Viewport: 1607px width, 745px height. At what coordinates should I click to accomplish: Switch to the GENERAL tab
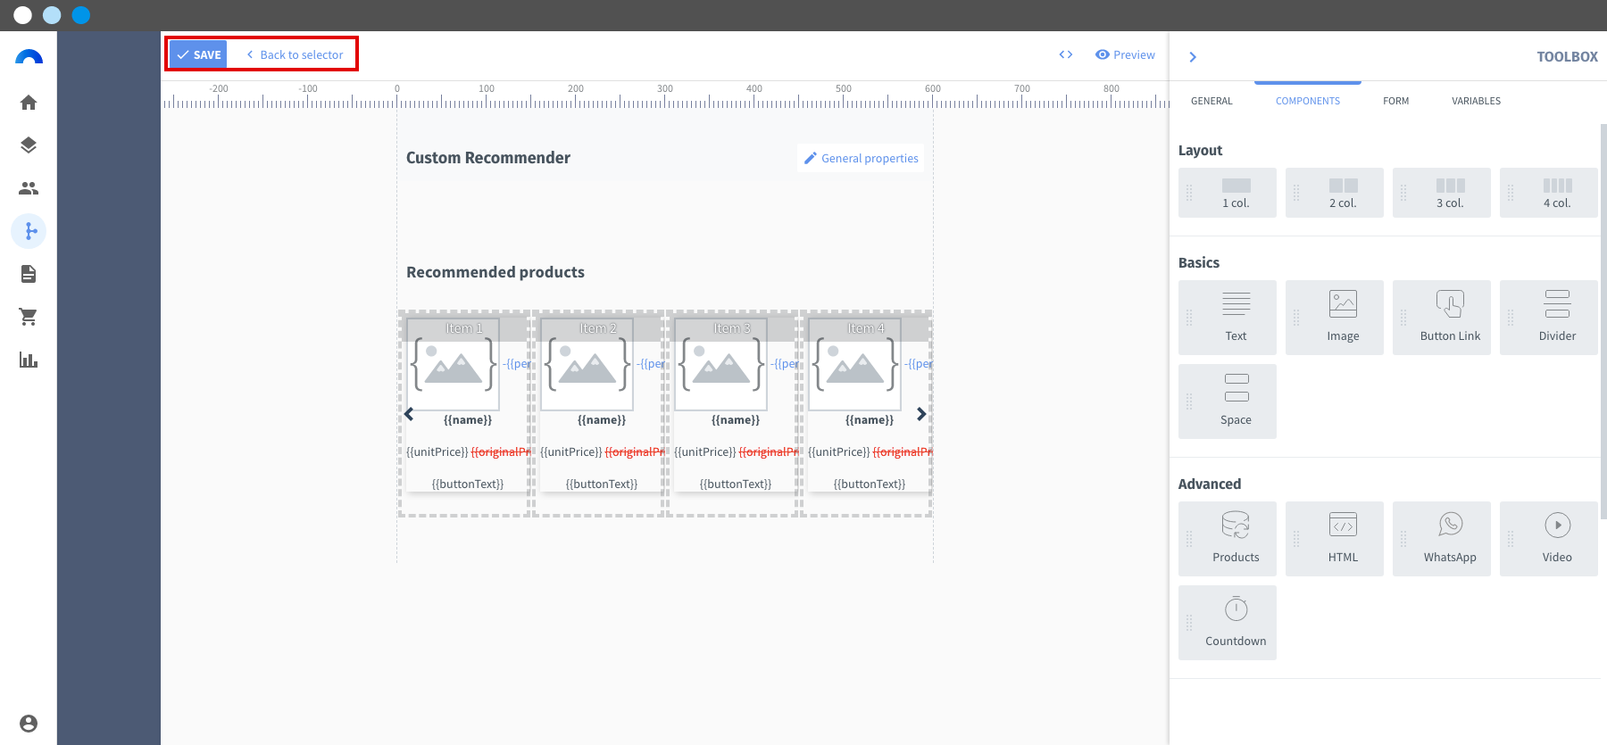coord(1211,101)
